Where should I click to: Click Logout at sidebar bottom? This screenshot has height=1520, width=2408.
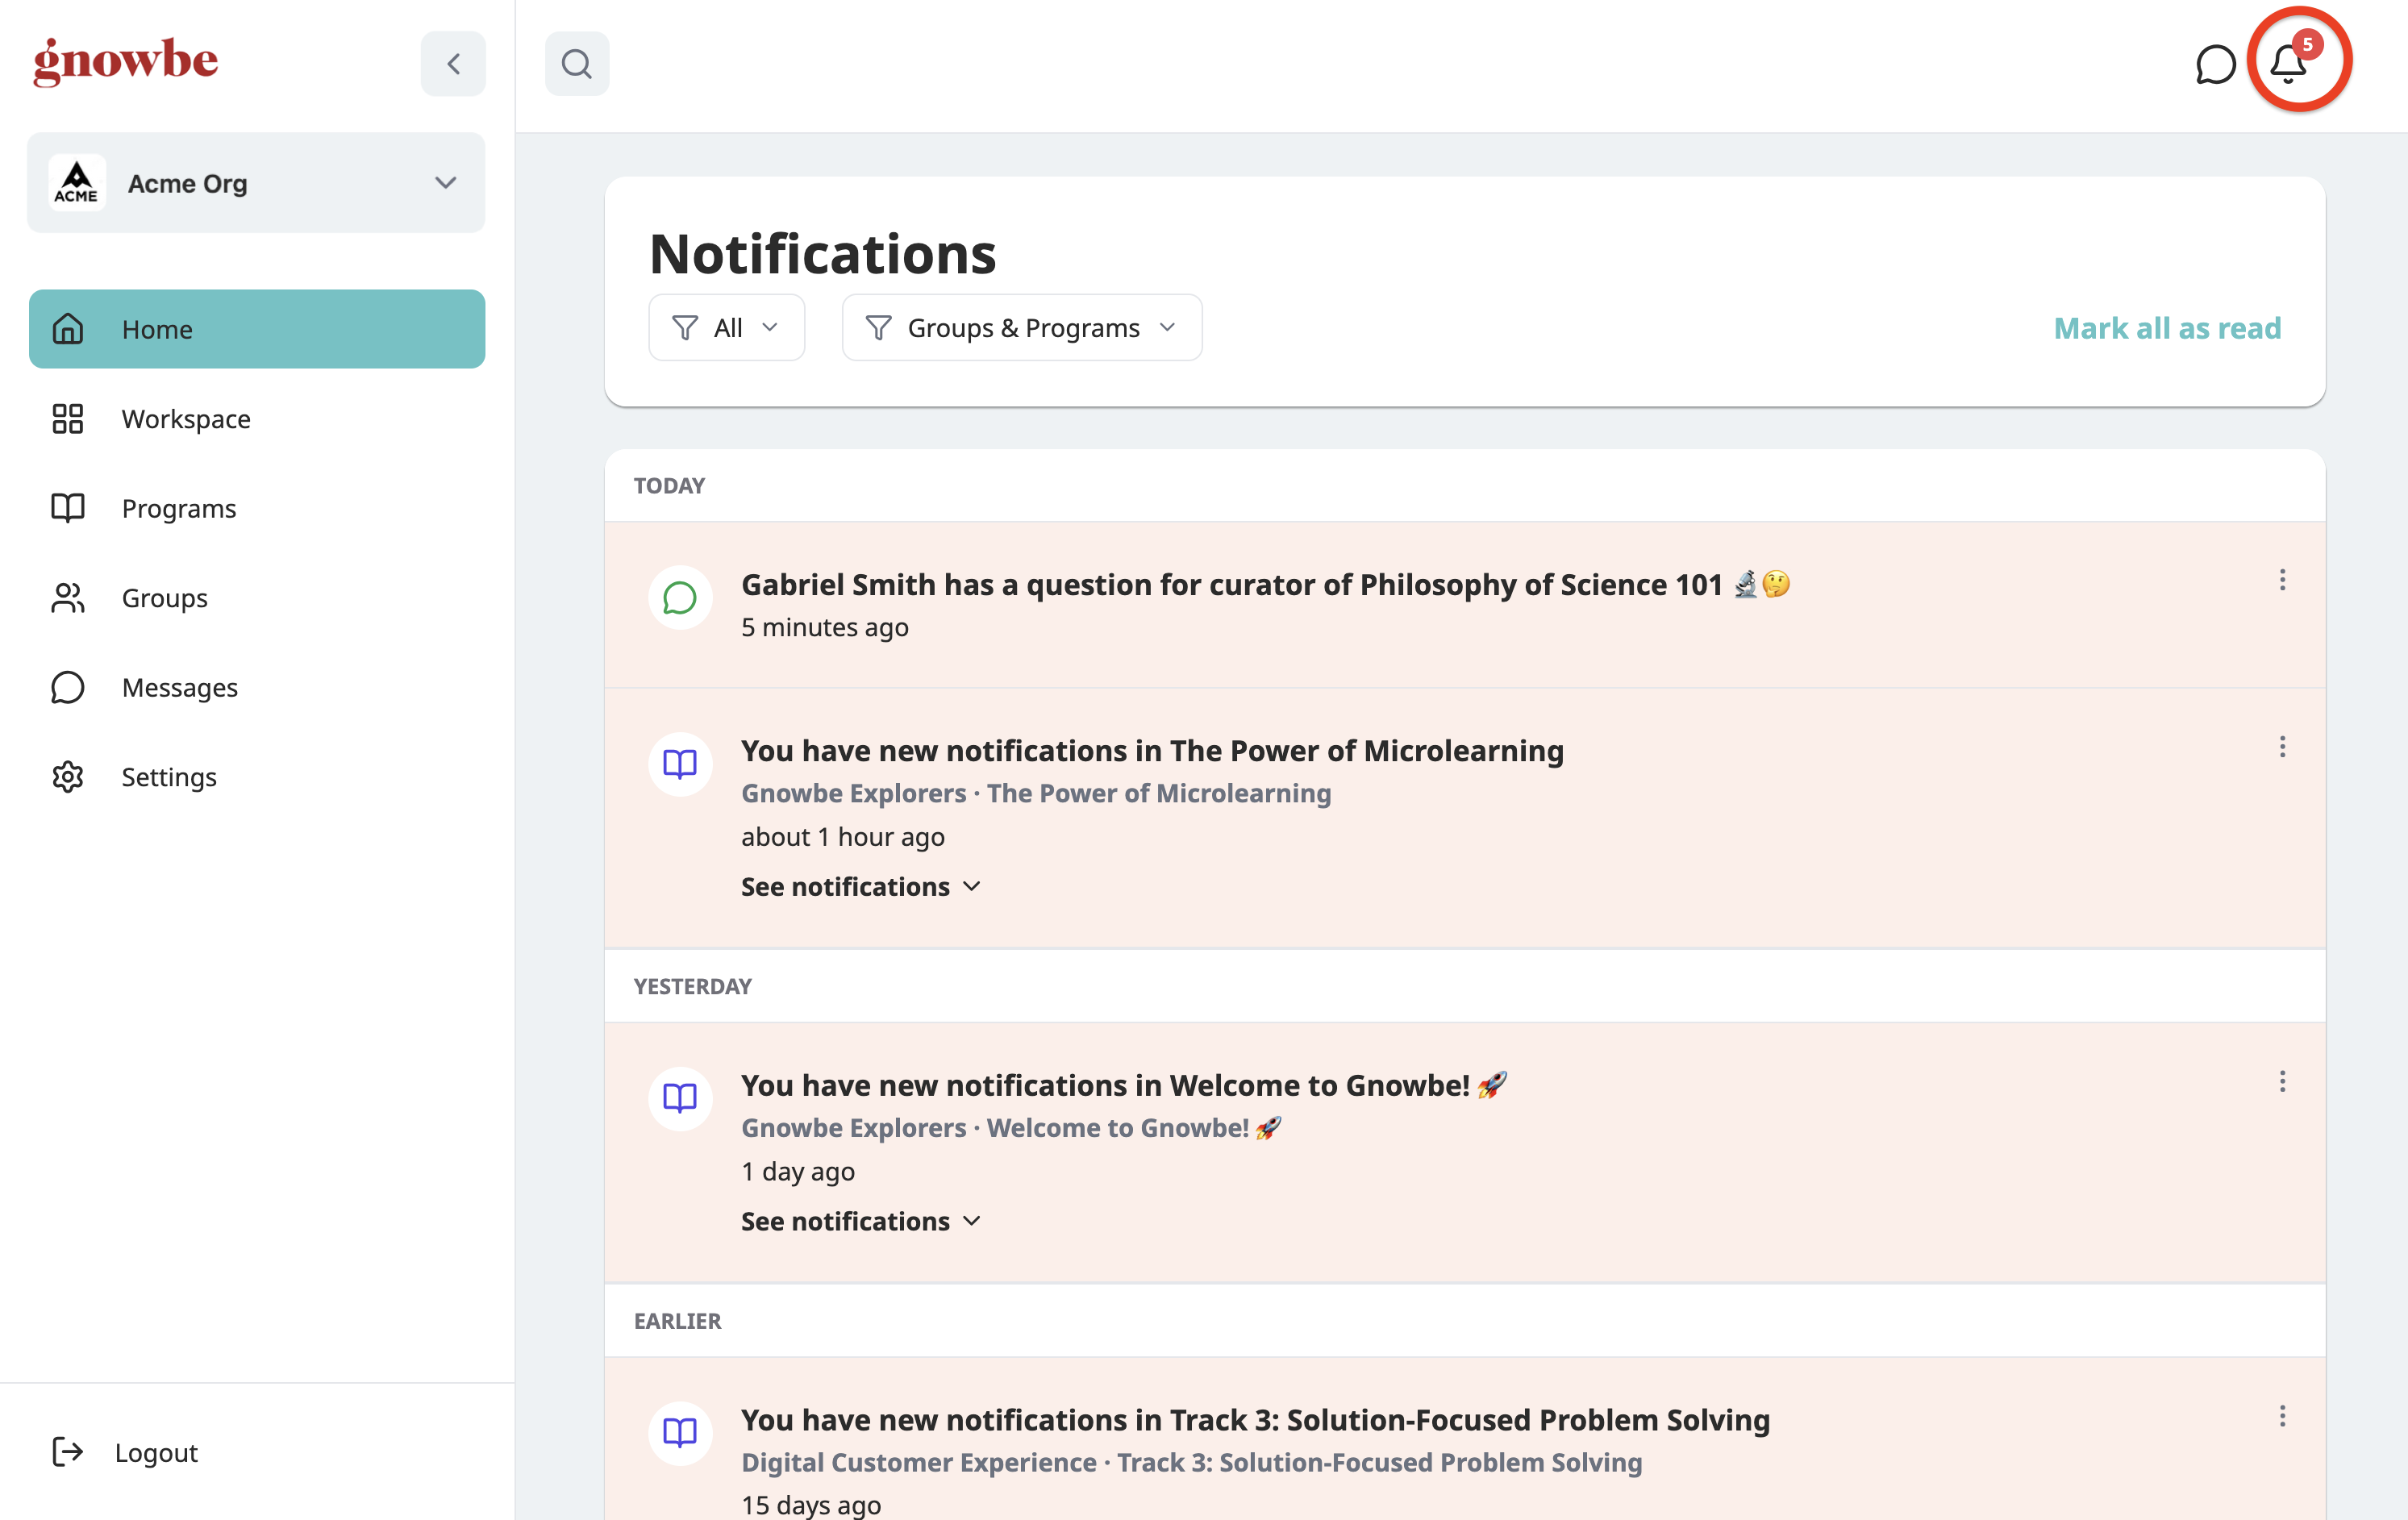[x=125, y=1452]
